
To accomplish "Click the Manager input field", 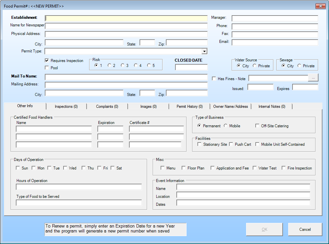I will [x=275, y=18].
